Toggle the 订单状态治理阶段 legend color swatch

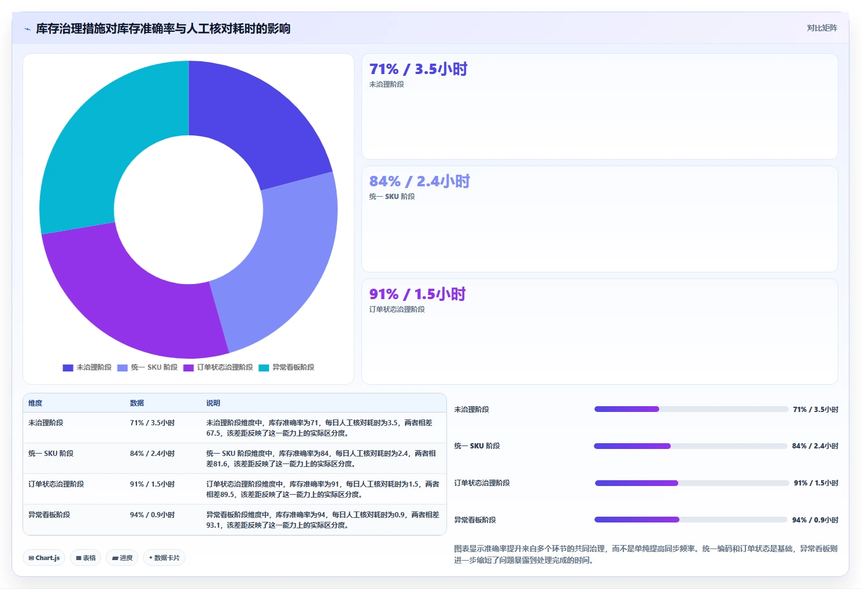(x=189, y=367)
